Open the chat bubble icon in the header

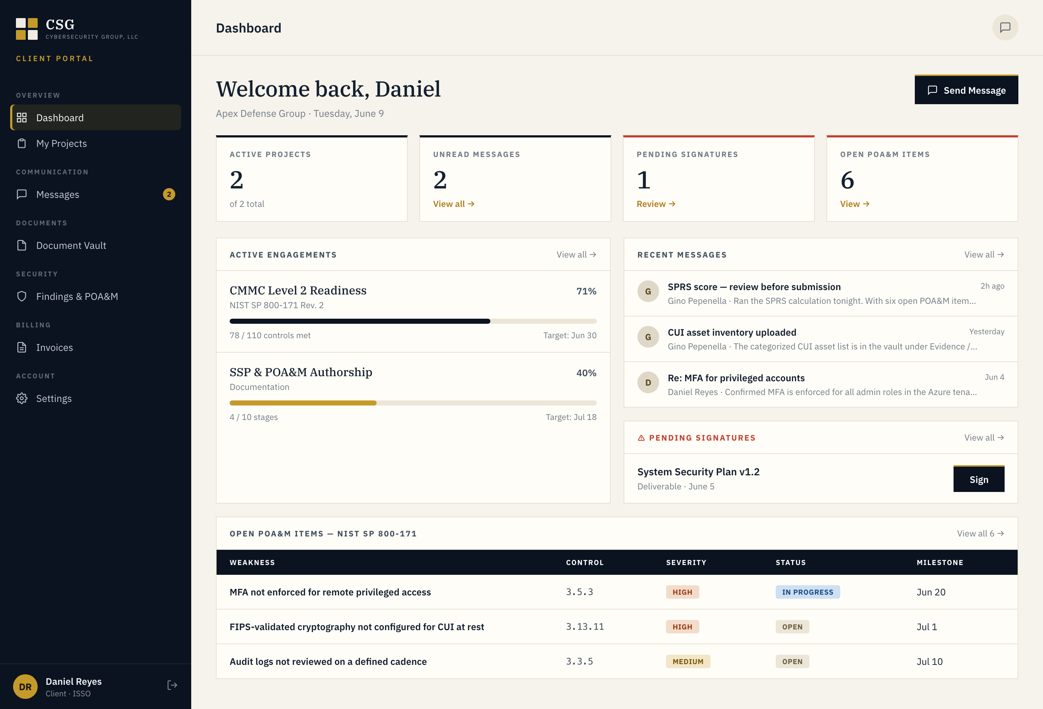[x=1005, y=28]
